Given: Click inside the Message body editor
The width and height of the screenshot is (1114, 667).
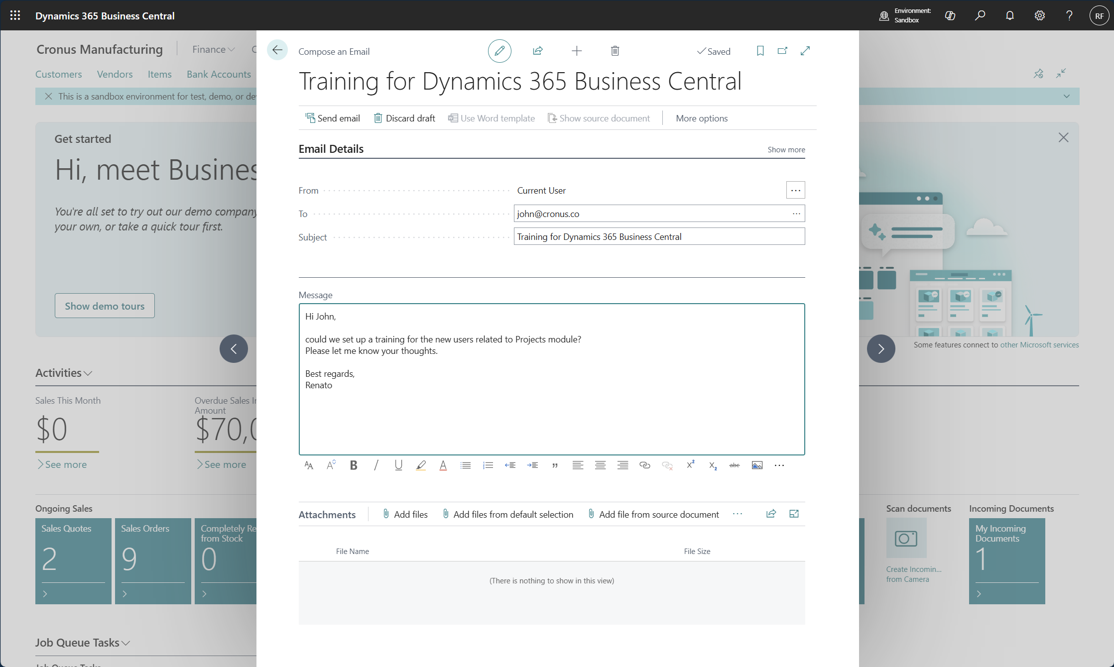Looking at the screenshot, I should 552,379.
